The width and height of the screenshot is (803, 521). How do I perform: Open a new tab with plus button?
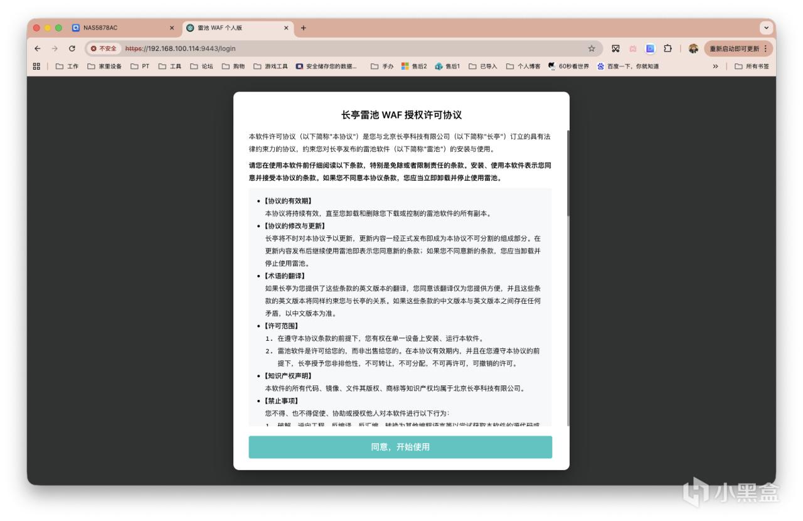pyautogui.click(x=304, y=28)
